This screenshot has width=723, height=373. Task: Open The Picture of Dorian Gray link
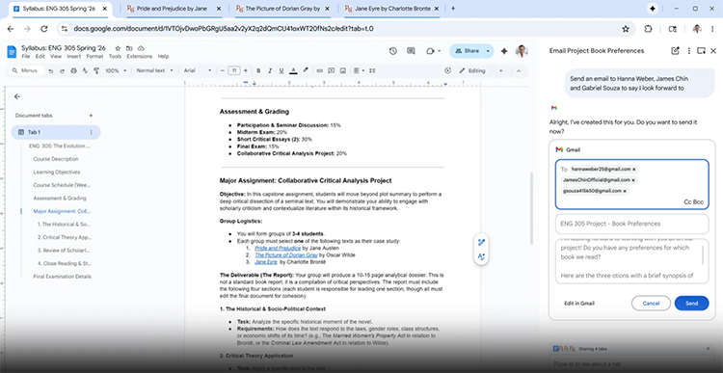pyautogui.click(x=286, y=255)
